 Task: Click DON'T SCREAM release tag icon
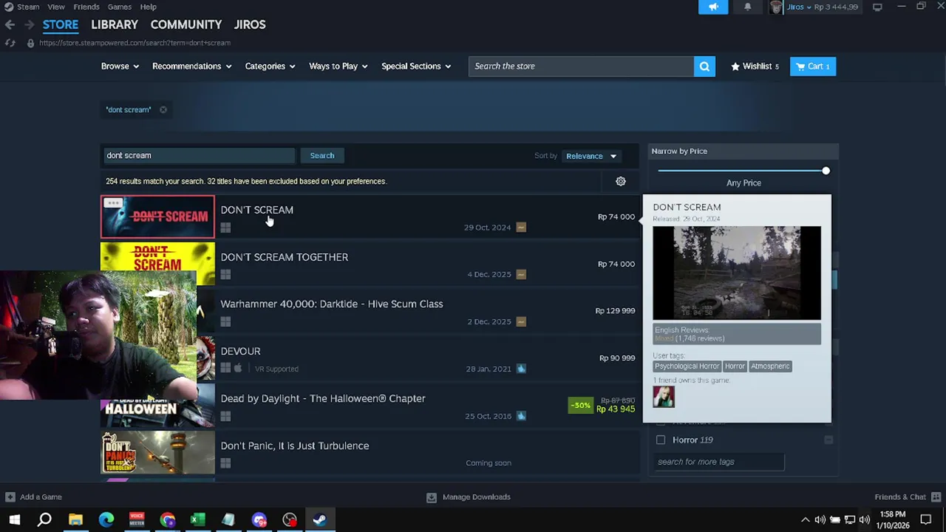coord(521,228)
